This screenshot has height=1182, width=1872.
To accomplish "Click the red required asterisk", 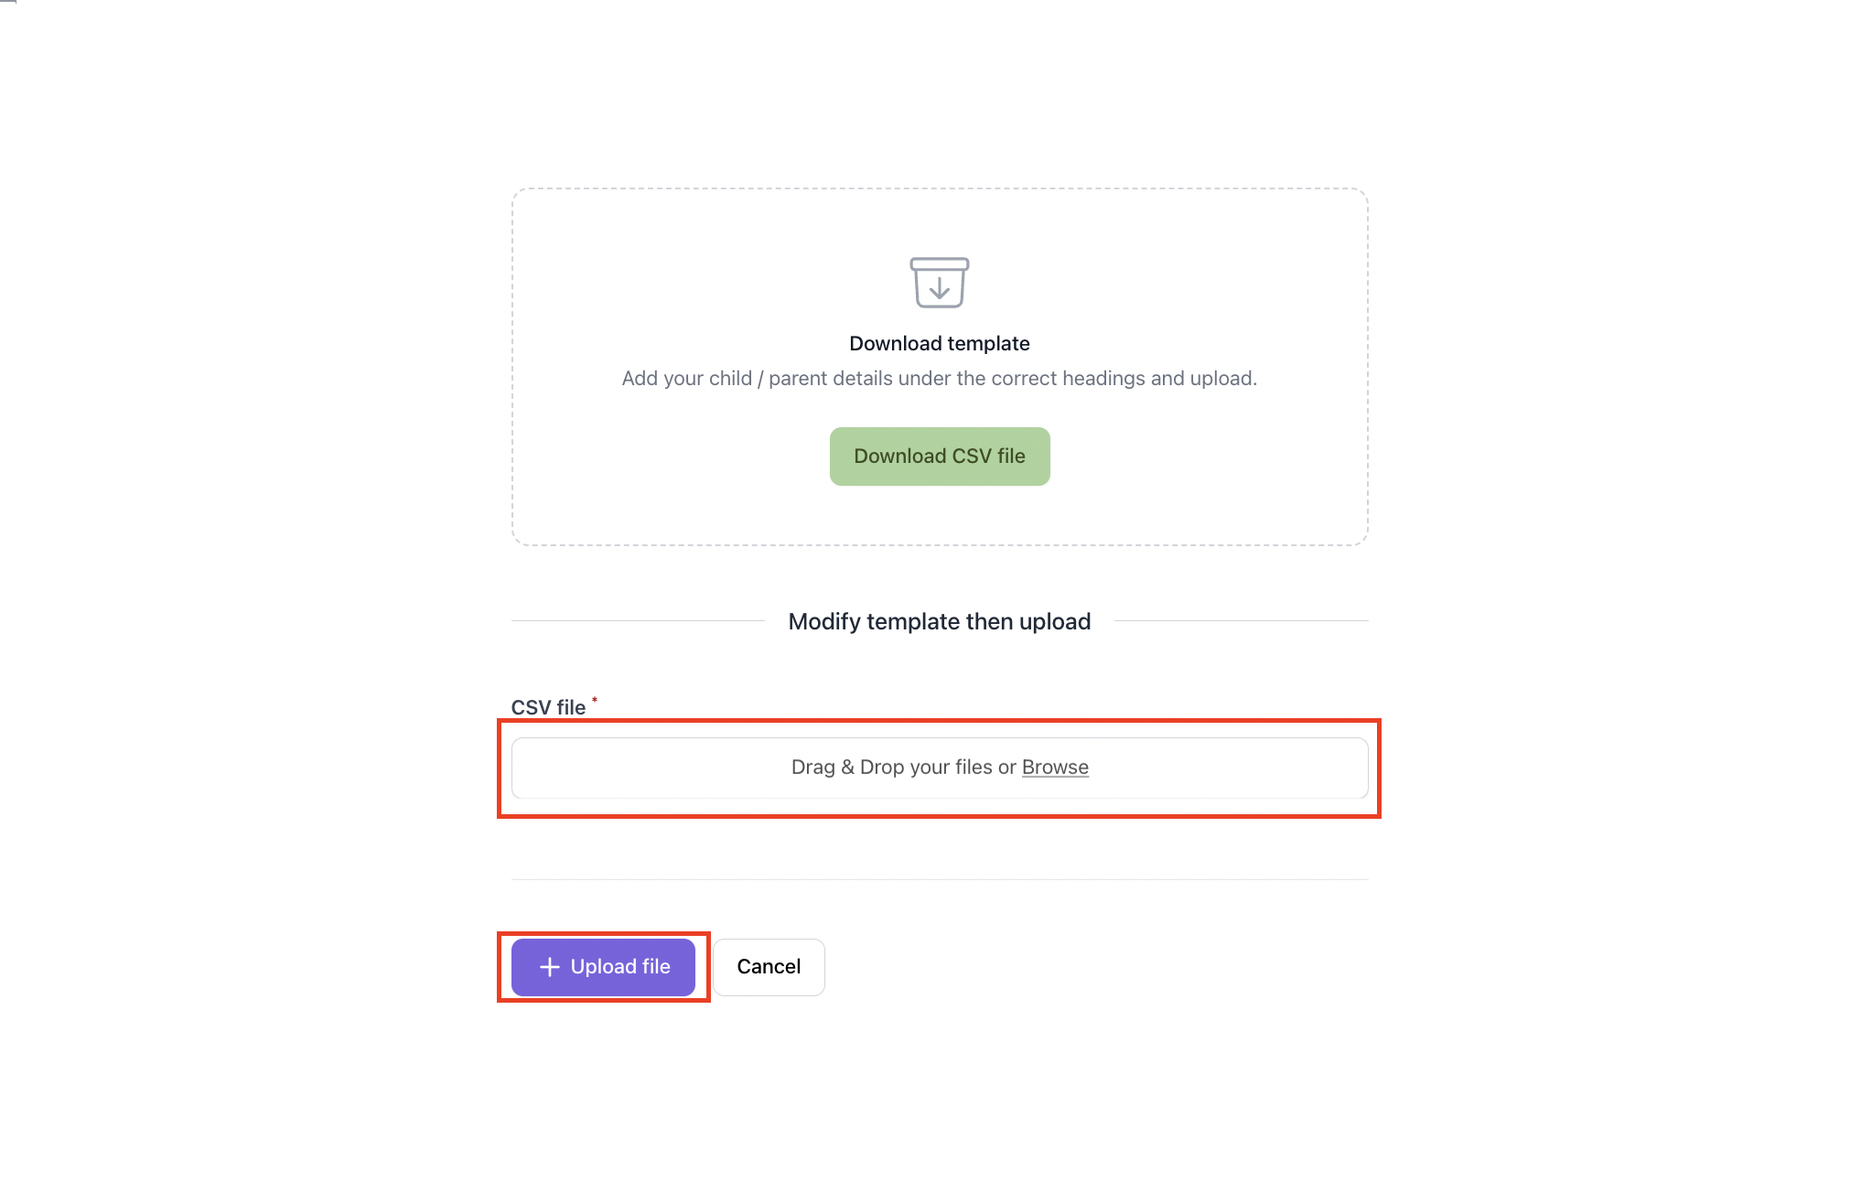I will [595, 701].
